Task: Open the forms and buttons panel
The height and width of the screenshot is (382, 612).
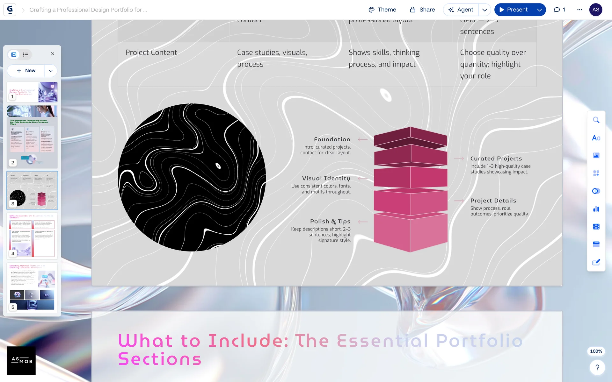Action: click(x=596, y=262)
